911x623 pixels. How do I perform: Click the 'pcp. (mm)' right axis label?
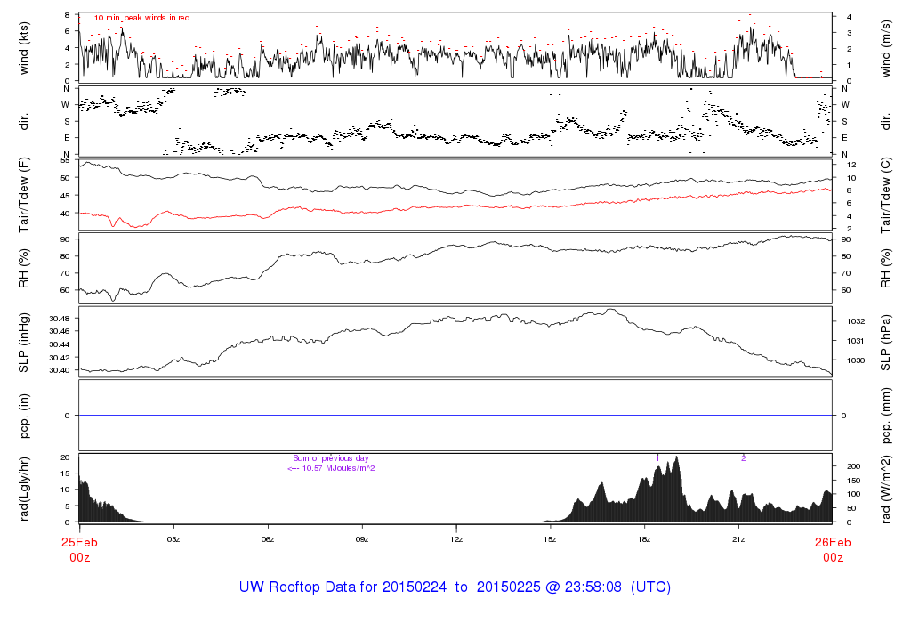coord(887,416)
